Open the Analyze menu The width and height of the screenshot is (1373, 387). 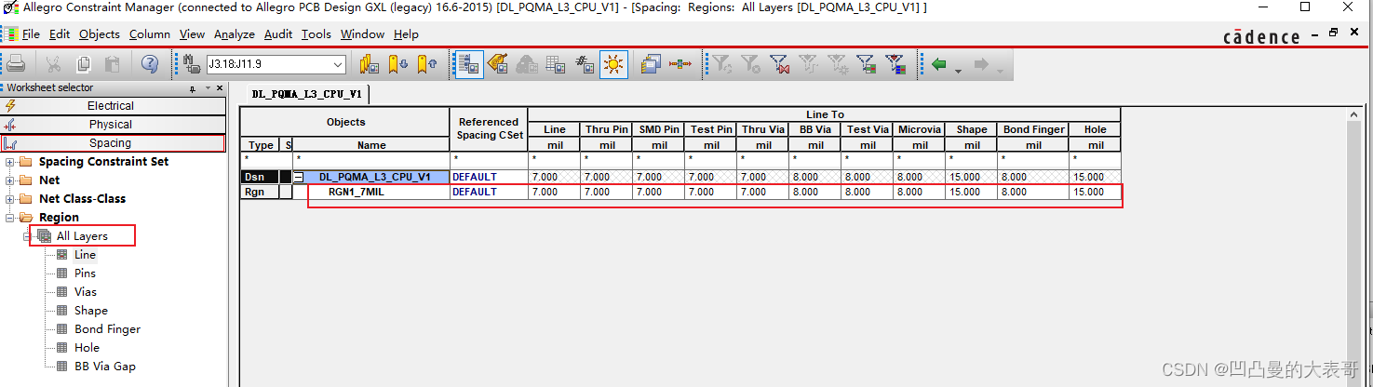pyautogui.click(x=235, y=34)
